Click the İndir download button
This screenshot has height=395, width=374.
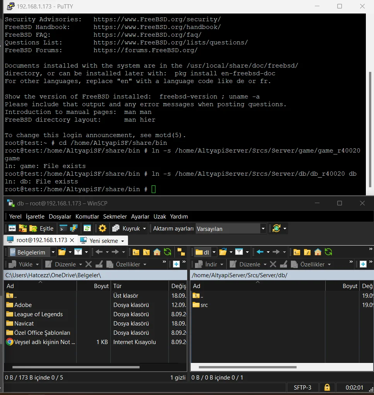(206, 264)
